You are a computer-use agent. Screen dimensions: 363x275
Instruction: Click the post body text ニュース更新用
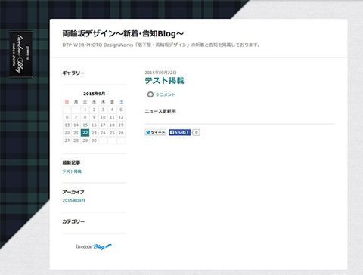click(x=160, y=111)
